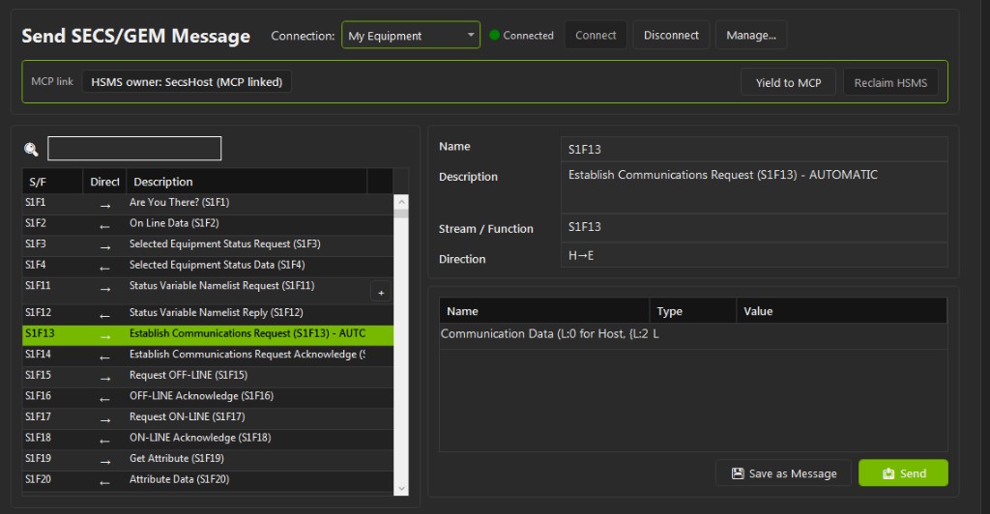Open the Manage... connections button
The image size is (990, 514).
pyautogui.click(x=750, y=36)
